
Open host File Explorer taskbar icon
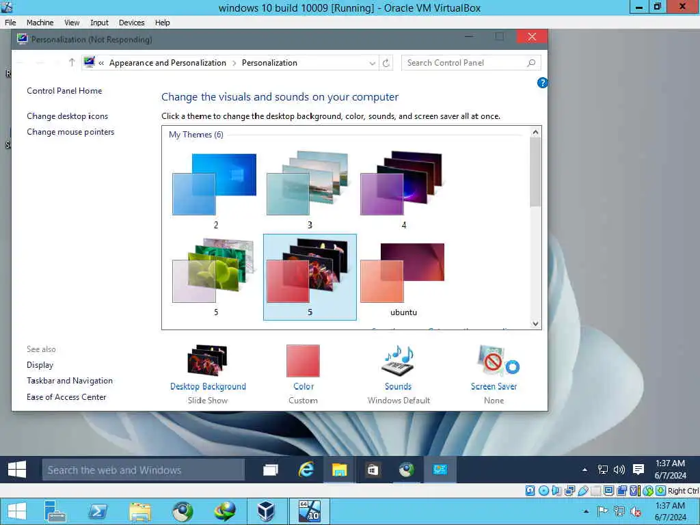(x=140, y=511)
